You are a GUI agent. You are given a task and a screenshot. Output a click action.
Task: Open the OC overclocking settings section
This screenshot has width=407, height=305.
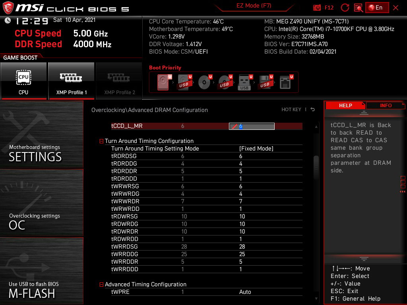(x=41, y=203)
